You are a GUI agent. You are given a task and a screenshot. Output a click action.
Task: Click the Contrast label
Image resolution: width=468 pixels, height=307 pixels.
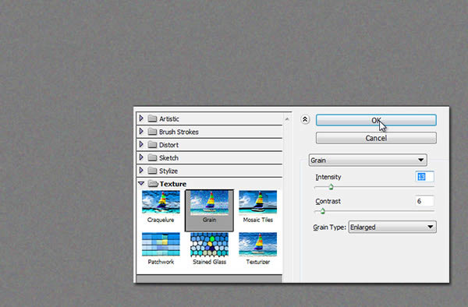click(328, 201)
